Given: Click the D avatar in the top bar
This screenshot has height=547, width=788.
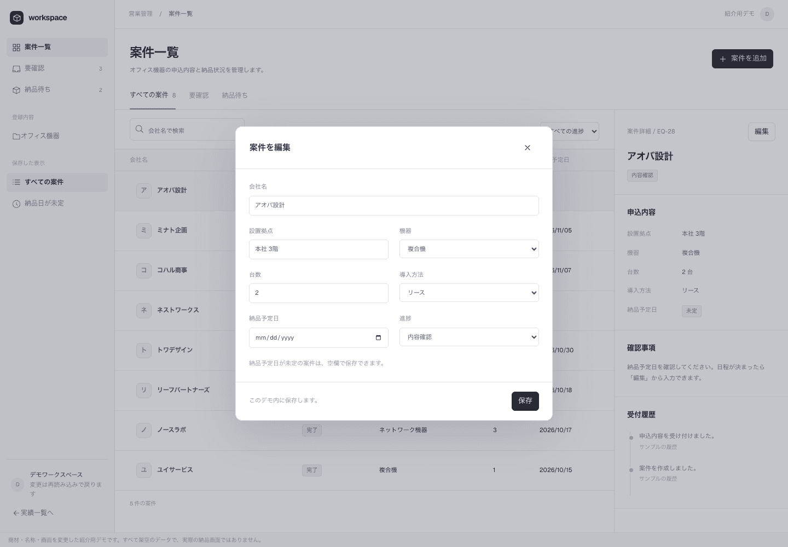Looking at the screenshot, I should [x=767, y=14].
